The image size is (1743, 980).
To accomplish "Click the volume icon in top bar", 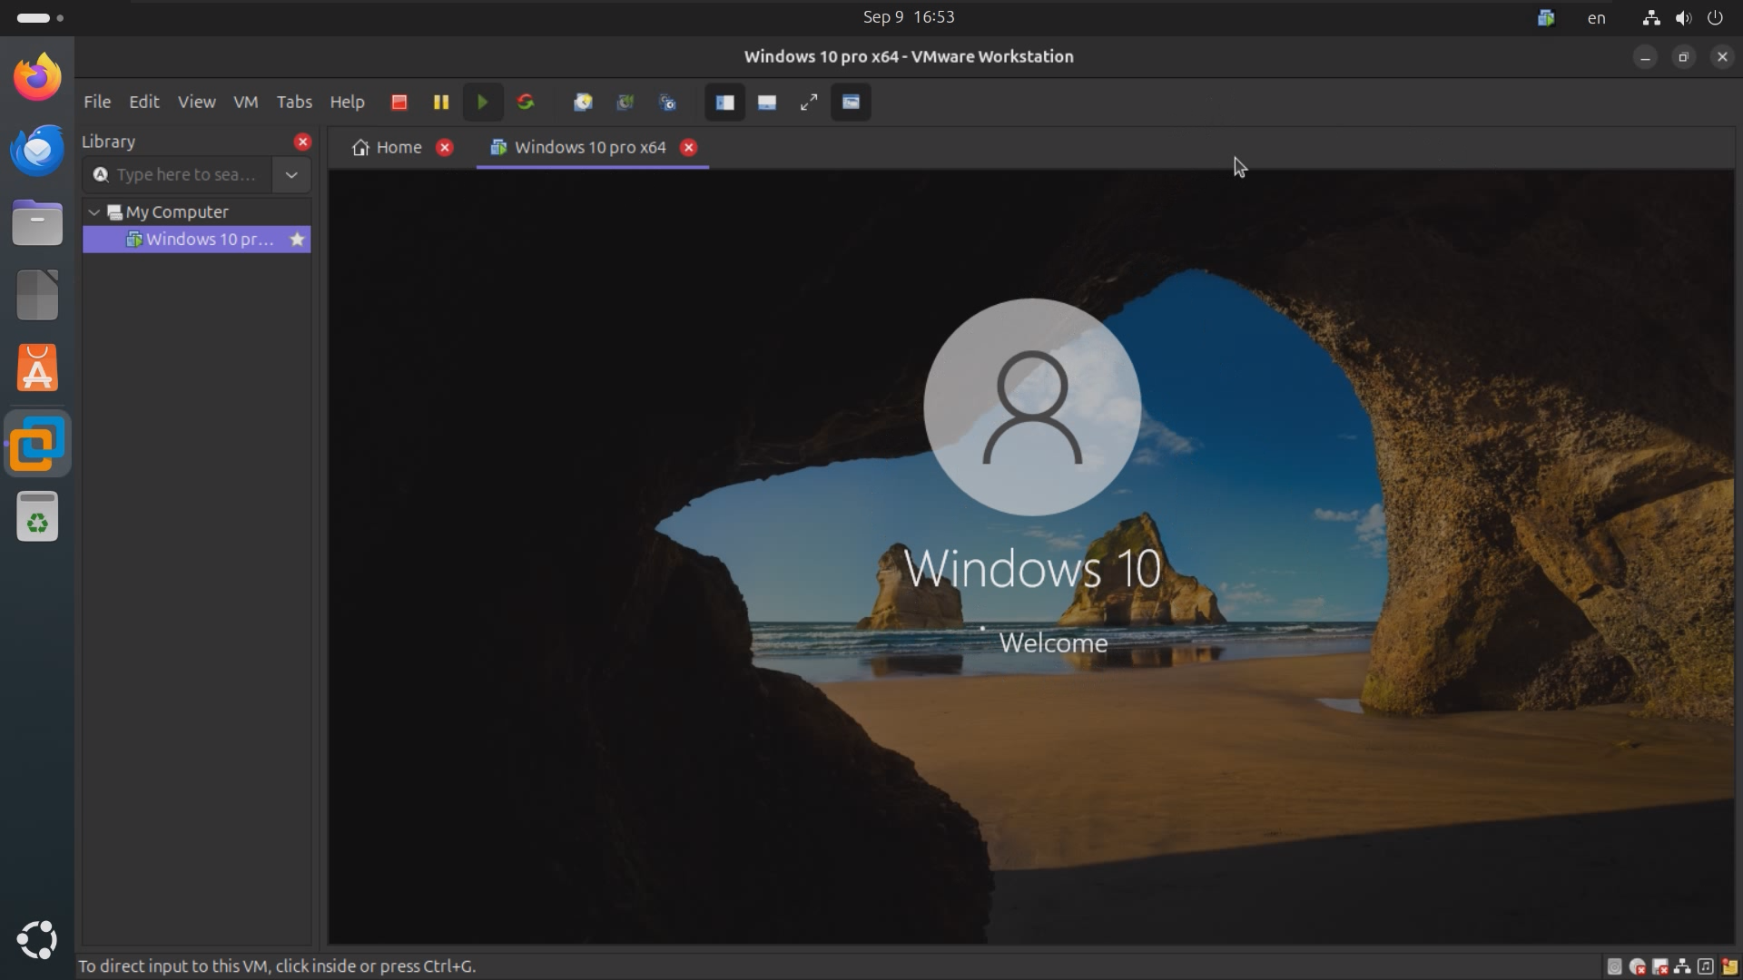I will coord(1683,17).
